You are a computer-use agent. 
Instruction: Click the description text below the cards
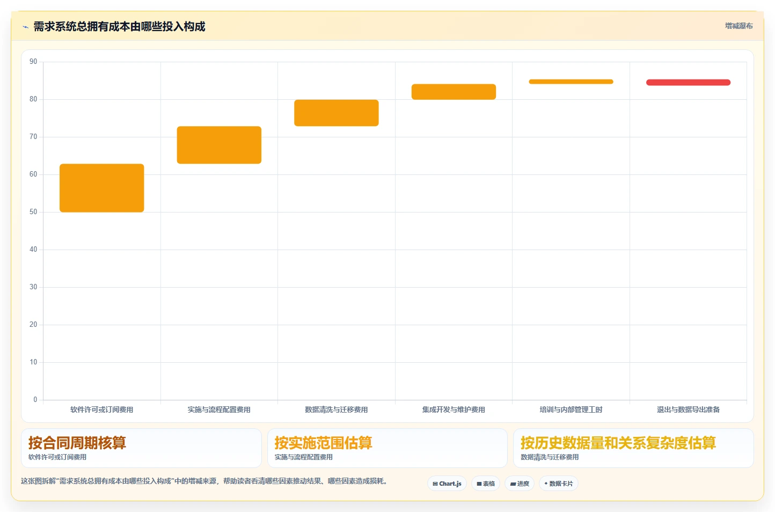pos(204,481)
